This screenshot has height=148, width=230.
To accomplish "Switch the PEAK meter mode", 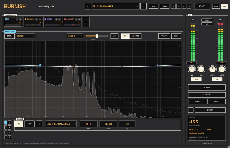I will pyautogui.click(x=207, y=20).
